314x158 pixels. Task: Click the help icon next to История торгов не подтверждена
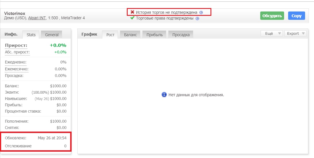(201, 12)
